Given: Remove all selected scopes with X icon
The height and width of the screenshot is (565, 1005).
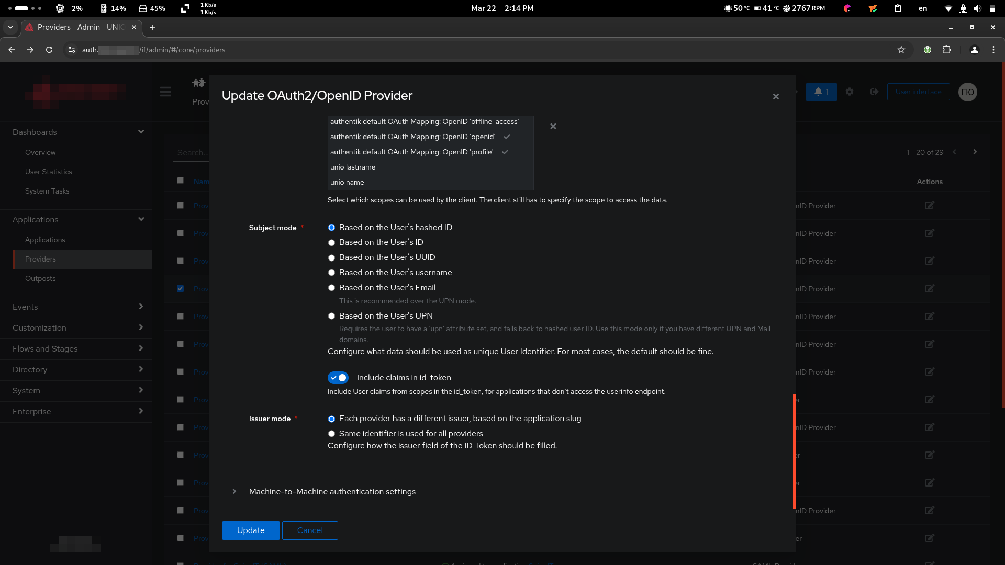Looking at the screenshot, I should (553, 126).
